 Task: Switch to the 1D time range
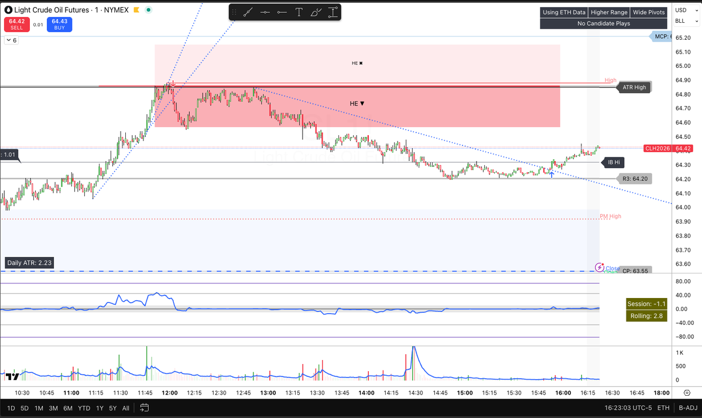pos(11,408)
